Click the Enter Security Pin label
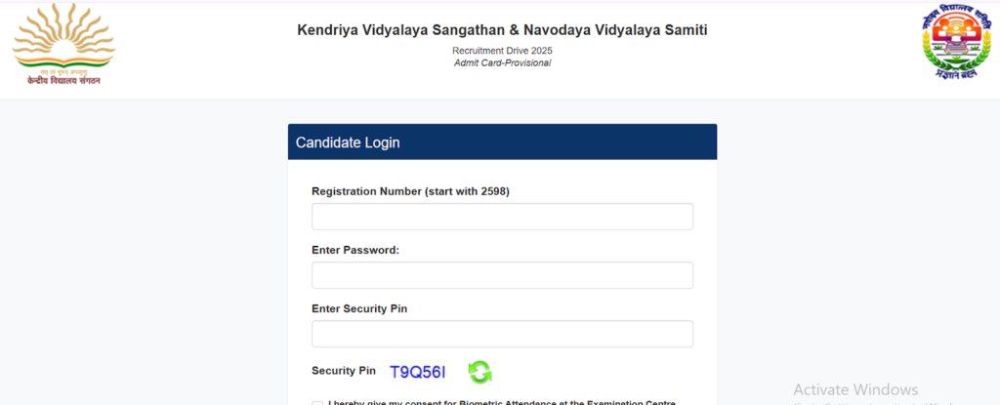The image size is (1000, 405). [x=359, y=308]
